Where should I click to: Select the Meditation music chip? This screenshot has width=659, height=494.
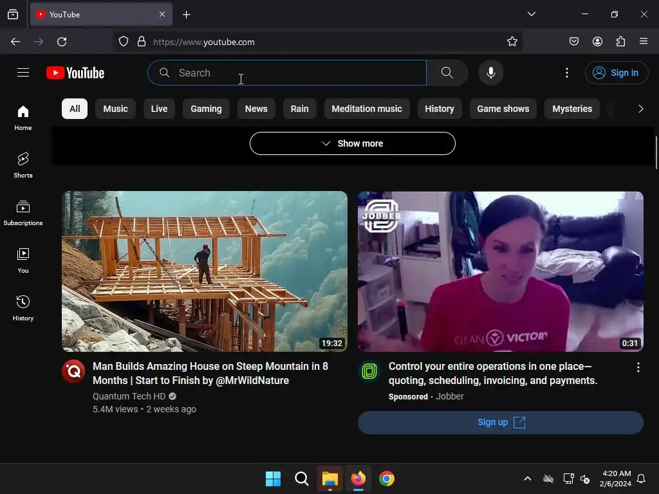point(367,109)
